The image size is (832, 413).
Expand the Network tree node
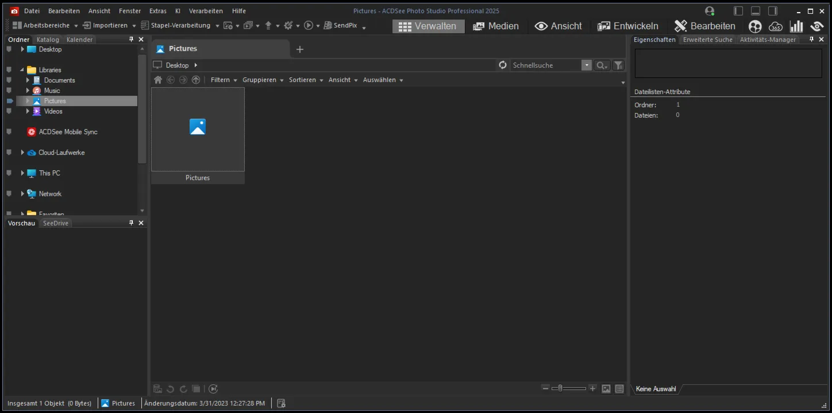22,194
